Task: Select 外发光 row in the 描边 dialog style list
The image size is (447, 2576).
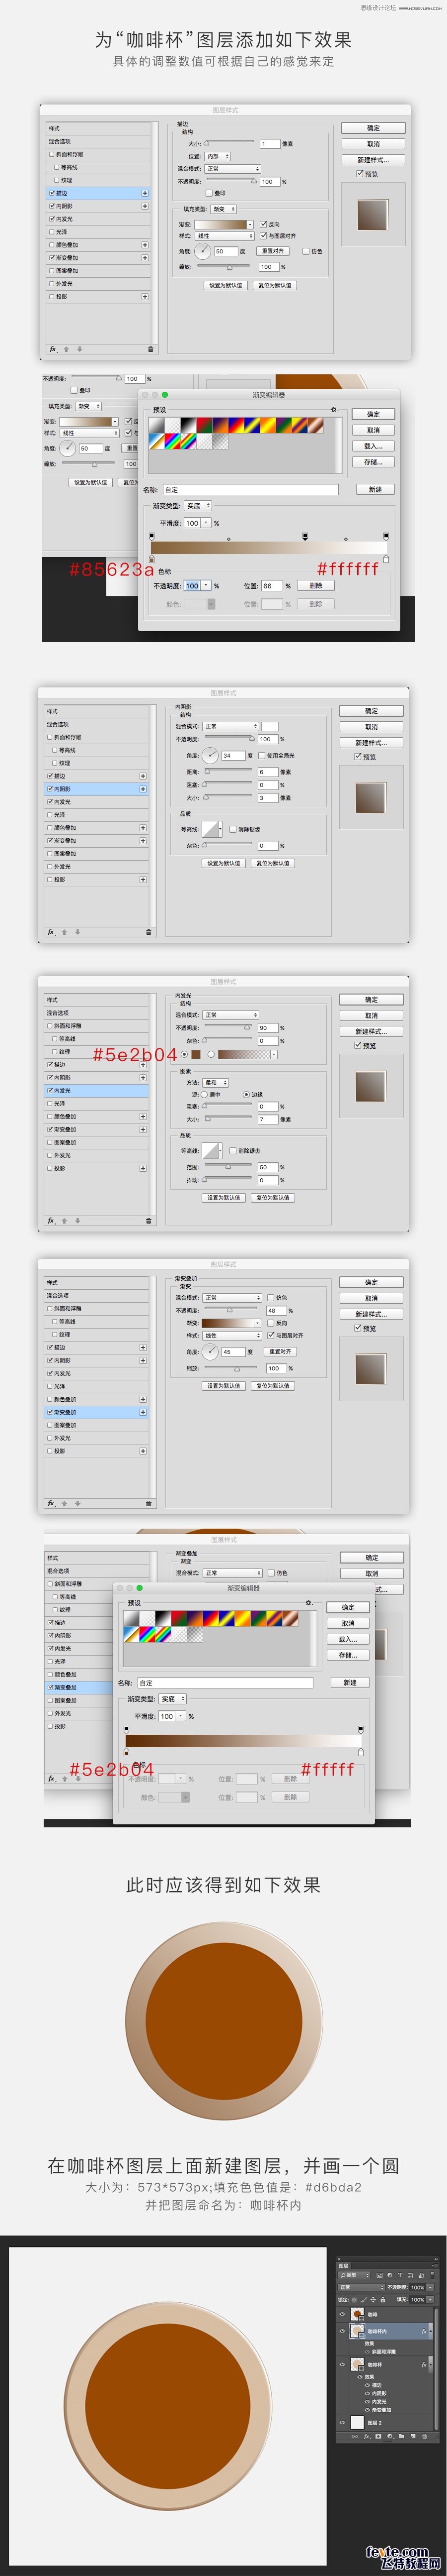Action: point(99,283)
